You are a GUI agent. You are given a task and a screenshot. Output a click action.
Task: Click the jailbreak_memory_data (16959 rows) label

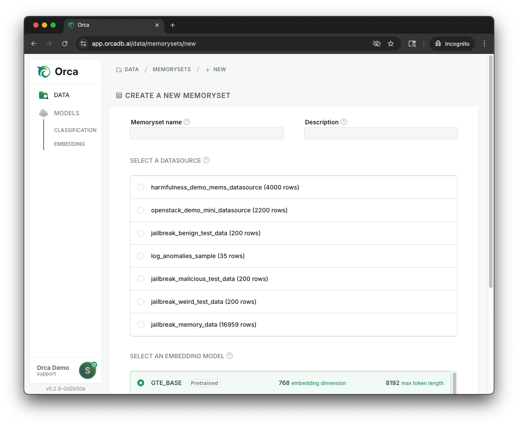point(204,325)
